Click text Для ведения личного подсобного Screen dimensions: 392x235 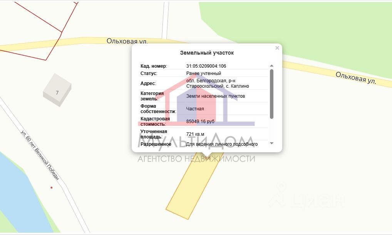[x=222, y=144]
